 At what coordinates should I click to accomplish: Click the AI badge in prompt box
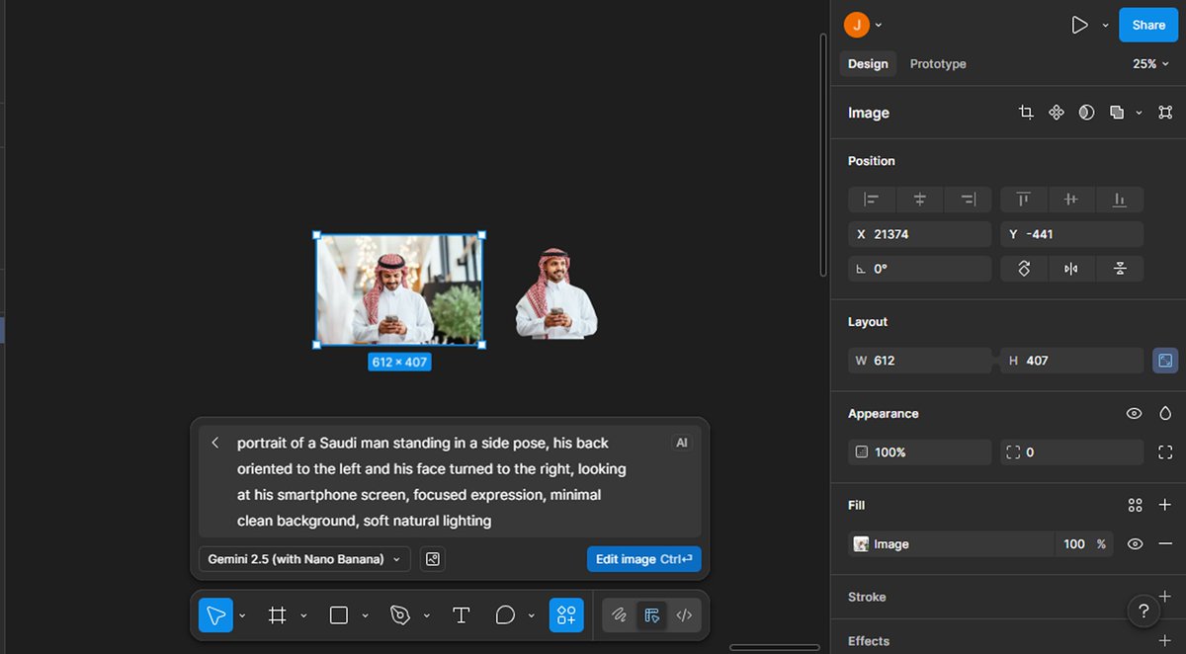coord(682,443)
